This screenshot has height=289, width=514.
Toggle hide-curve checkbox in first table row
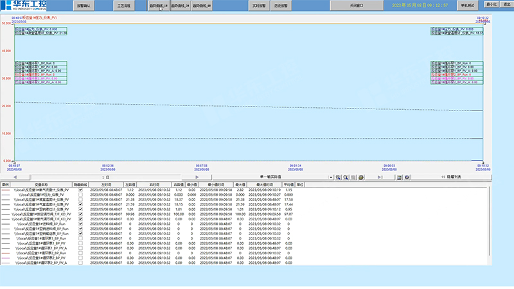pyautogui.click(x=80, y=190)
